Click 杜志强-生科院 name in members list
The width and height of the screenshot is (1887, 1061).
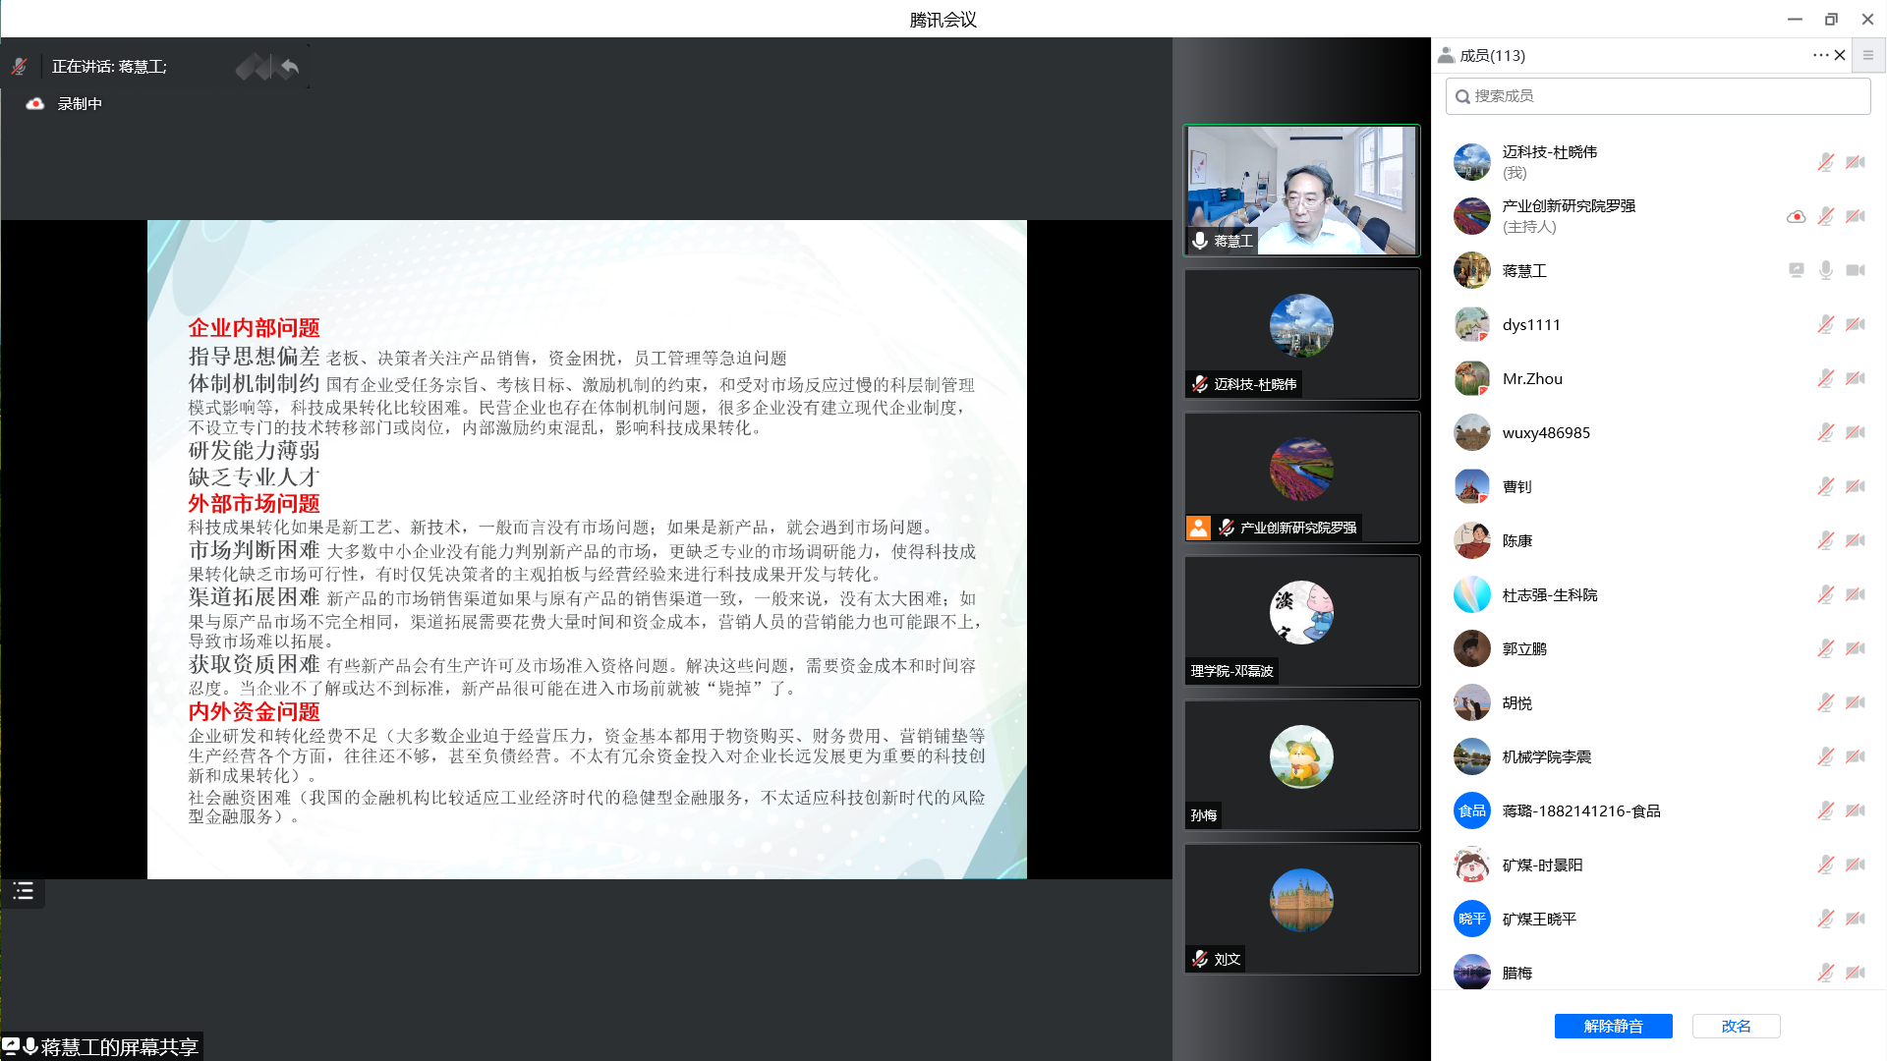click(1550, 594)
